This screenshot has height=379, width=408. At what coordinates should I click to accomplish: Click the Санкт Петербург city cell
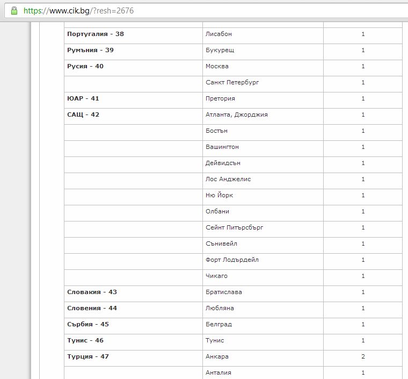click(x=232, y=82)
